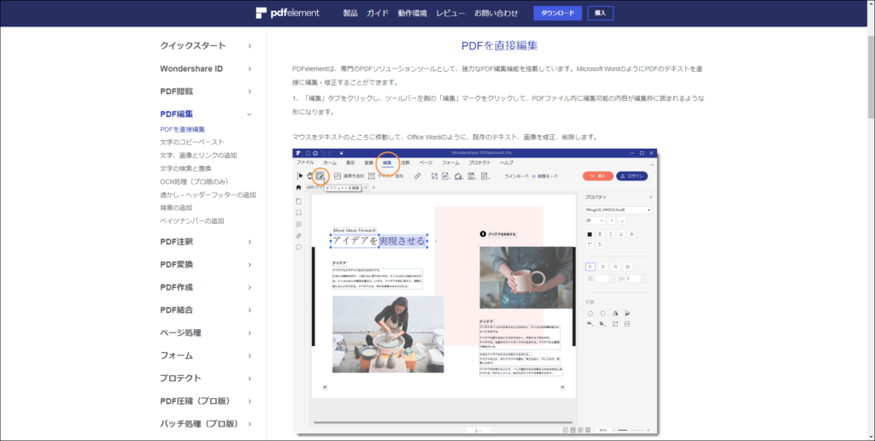The height and width of the screenshot is (441, 875).
Task: Click the rotate counterclockwise object icon
Action: point(590,313)
